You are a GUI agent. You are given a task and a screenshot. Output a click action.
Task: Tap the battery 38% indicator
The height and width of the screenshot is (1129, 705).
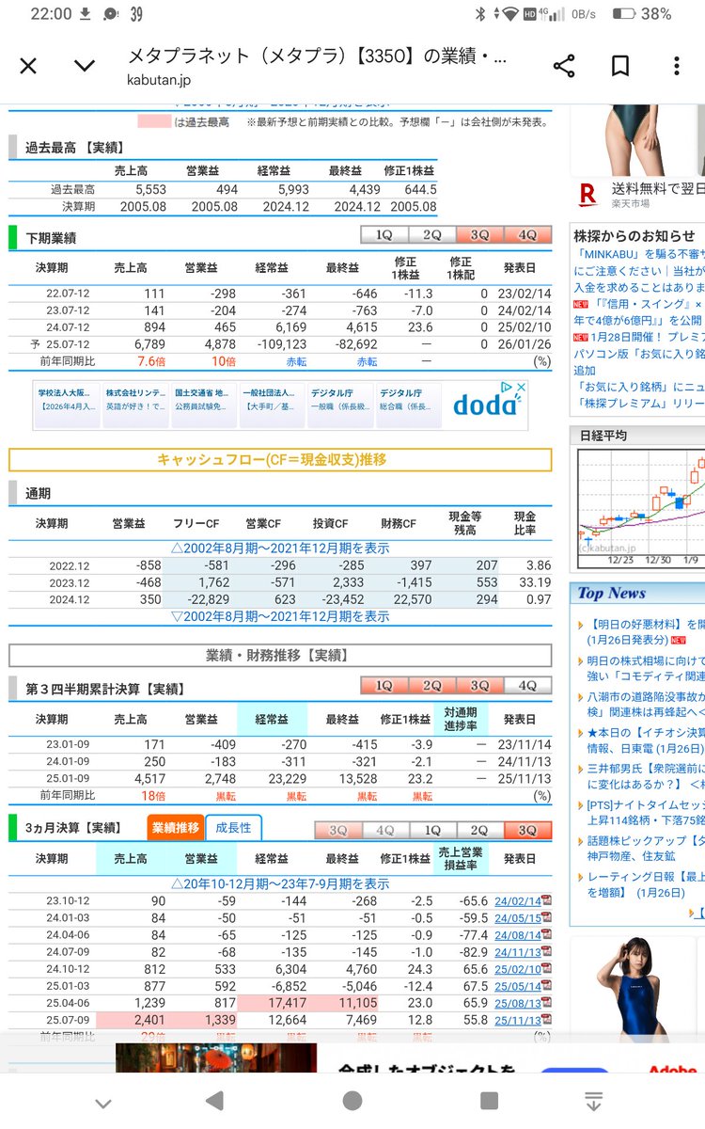click(642, 14)
